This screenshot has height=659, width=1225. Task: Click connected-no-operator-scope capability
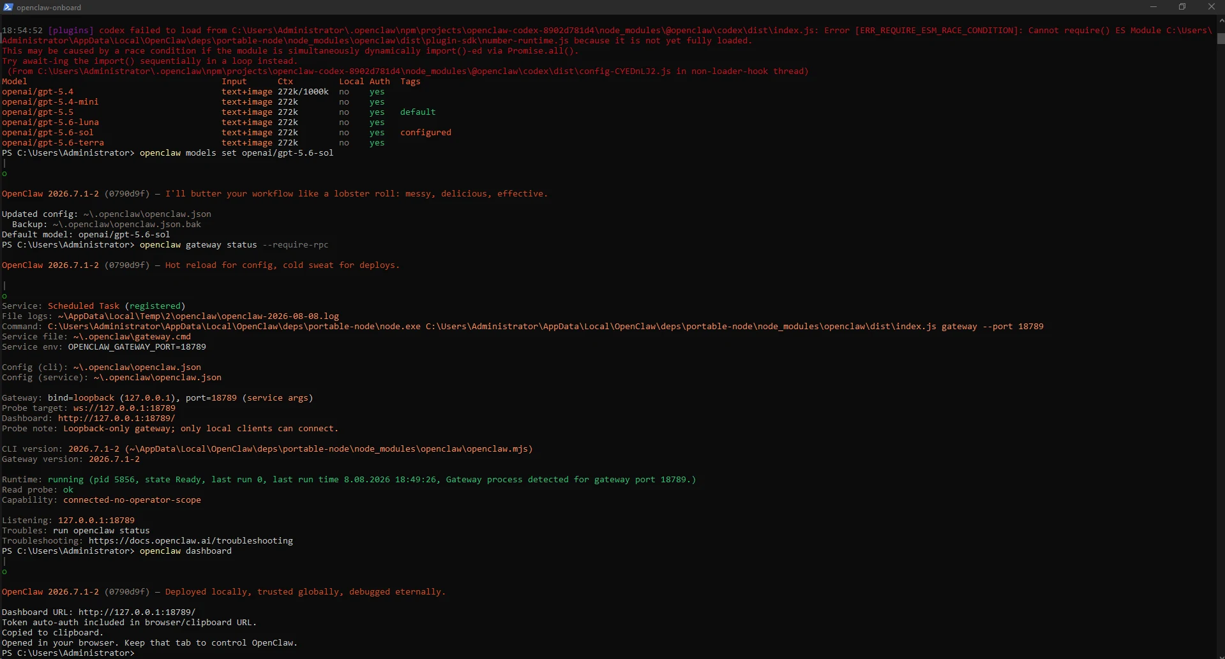tap(132, 500)
